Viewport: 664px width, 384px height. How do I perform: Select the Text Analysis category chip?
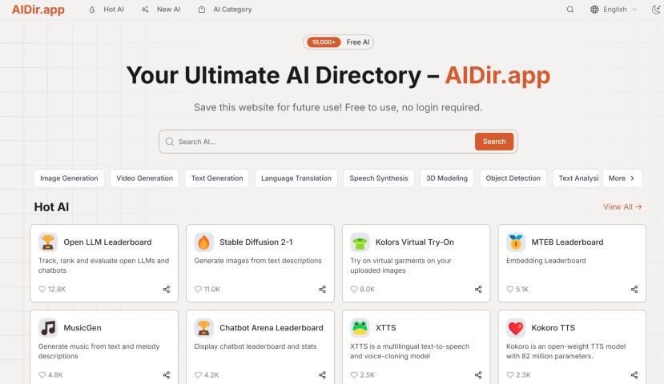577,178
